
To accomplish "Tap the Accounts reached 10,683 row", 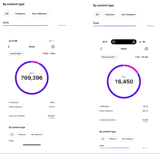I will 124,121.
